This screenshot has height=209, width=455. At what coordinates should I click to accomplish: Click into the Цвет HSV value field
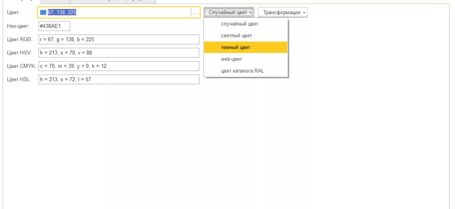click(x=119, y=53)
